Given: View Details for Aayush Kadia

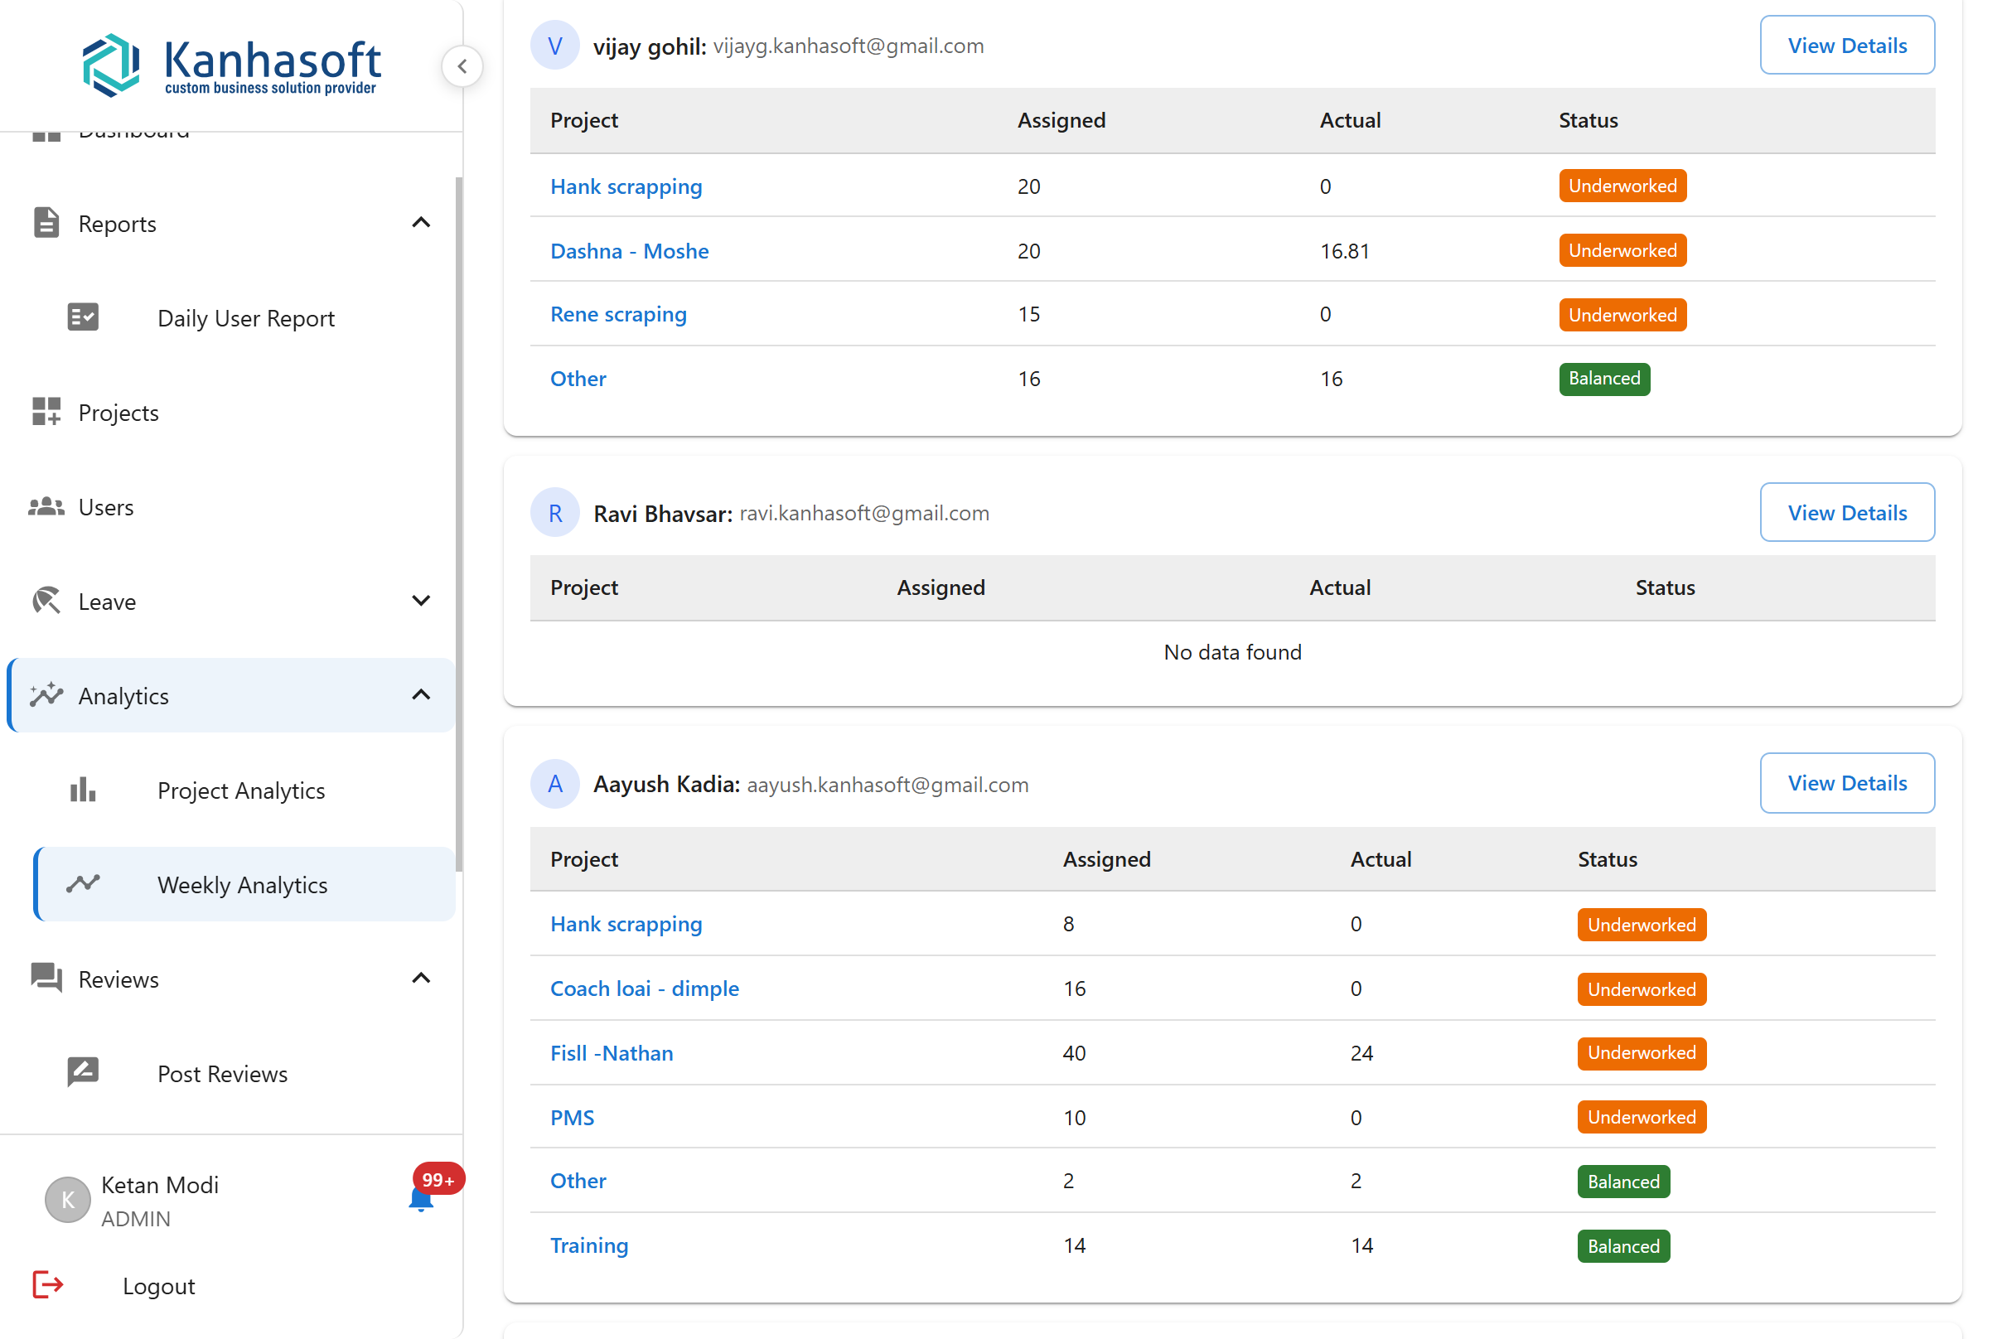Looking at the screenshot, I should (x=1846, y=782).
